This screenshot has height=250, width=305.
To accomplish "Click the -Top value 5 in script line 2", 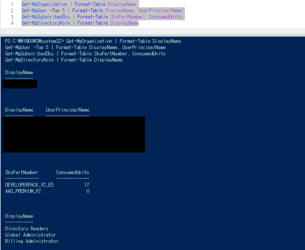I will (64, 11).
